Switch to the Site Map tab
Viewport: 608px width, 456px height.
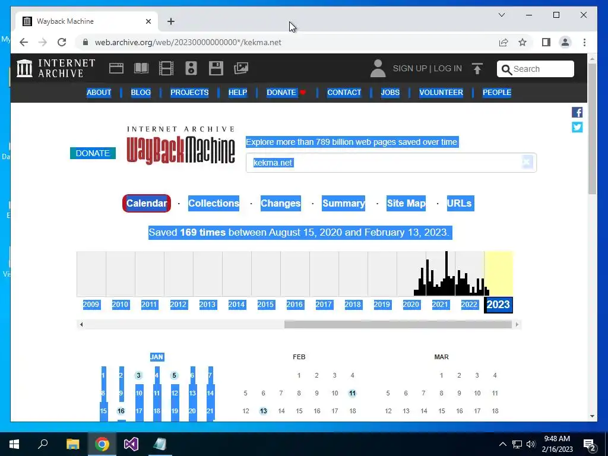(x=406, y=203)
